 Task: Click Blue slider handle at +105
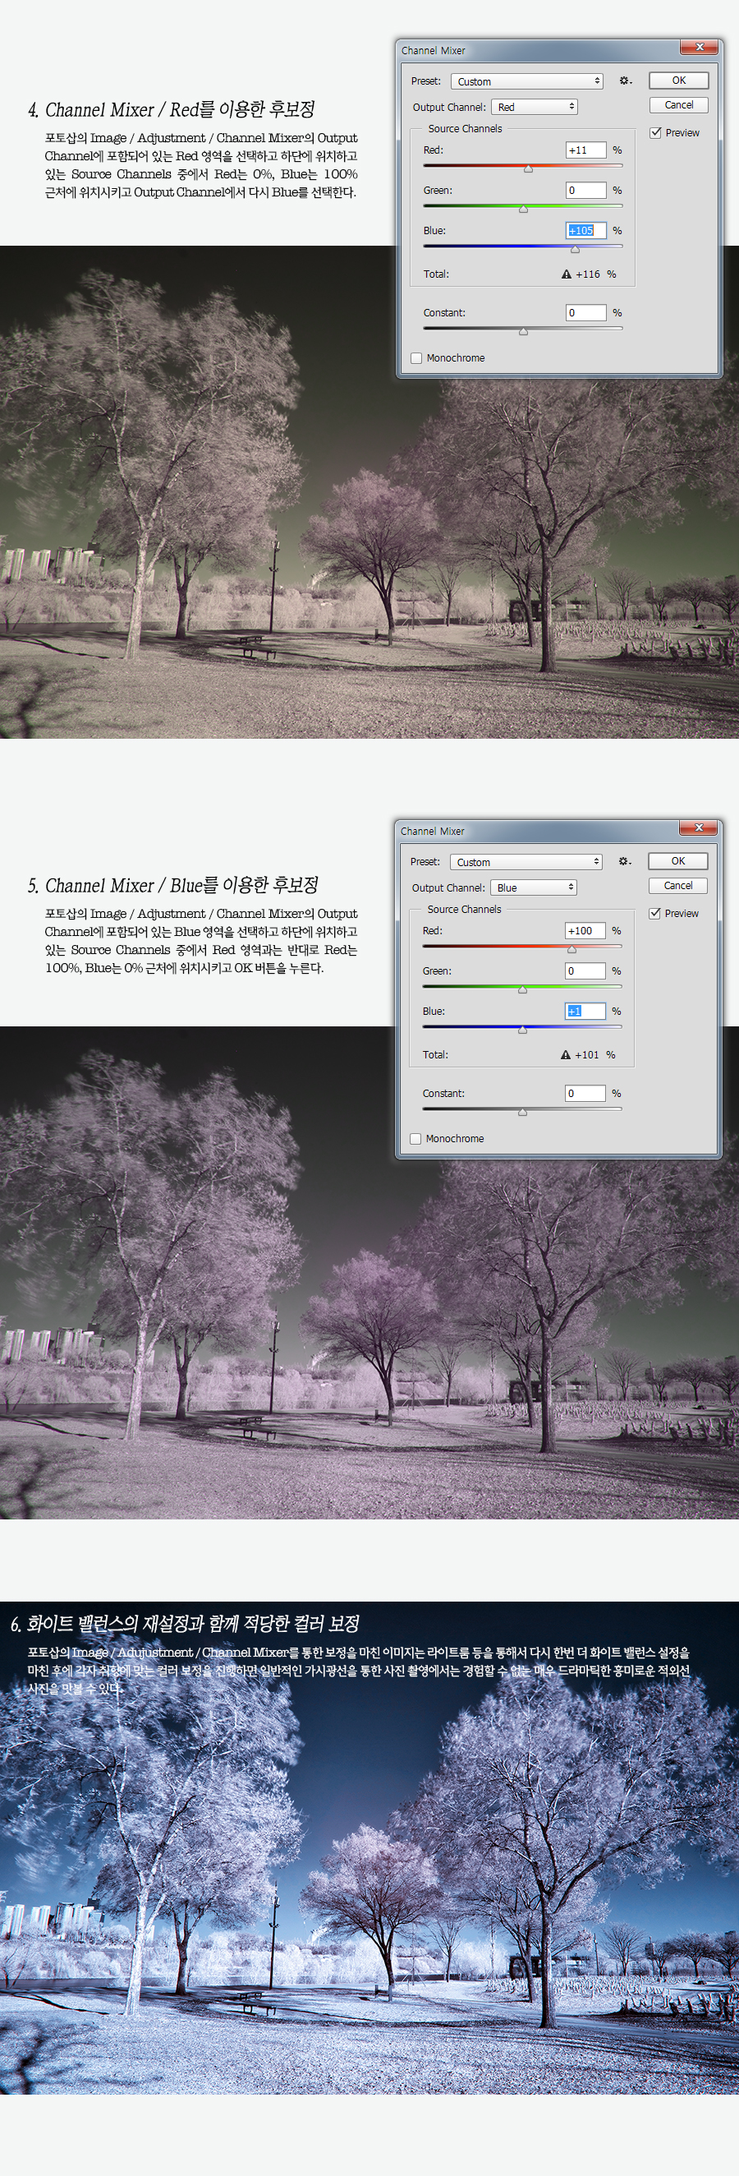(575, 250)
